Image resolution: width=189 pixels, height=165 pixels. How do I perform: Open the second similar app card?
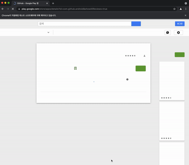point(172,121)
